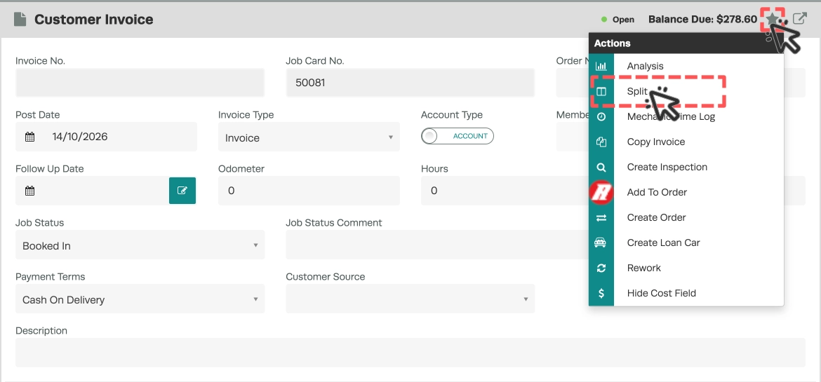821x382 pixels.
Task: Click the Job Status Comment field
Action: pos(438,245)
